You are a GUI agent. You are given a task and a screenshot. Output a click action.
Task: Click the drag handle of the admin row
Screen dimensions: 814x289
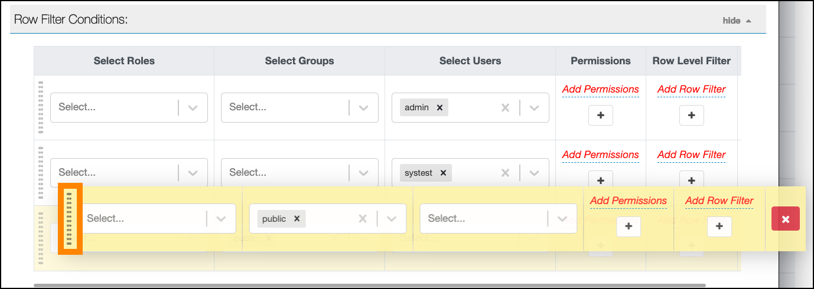(41, 107)
